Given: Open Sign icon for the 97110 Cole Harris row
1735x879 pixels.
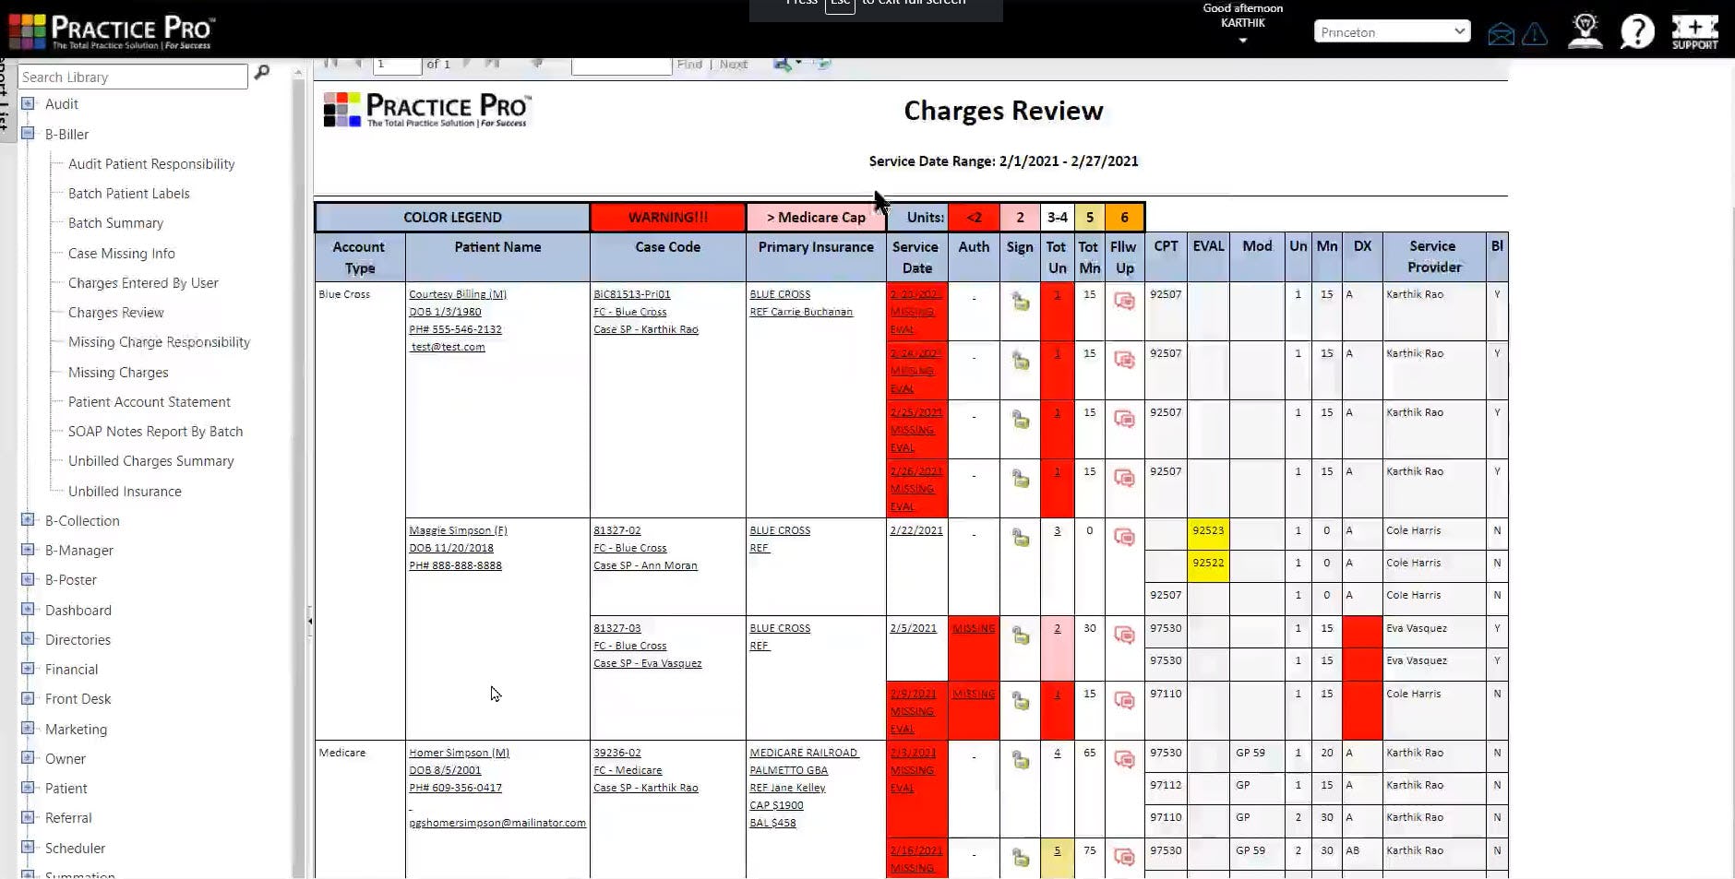Looking at the screenshot, I should tap(1020, 700).
